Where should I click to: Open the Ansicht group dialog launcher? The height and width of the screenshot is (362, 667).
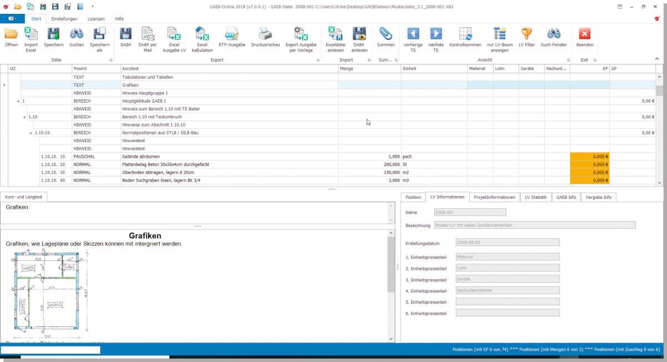click(x=570, y=60)
